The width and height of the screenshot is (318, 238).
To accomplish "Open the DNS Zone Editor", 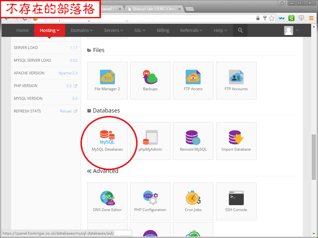I will pyautogui.click(x=107, y=201).
